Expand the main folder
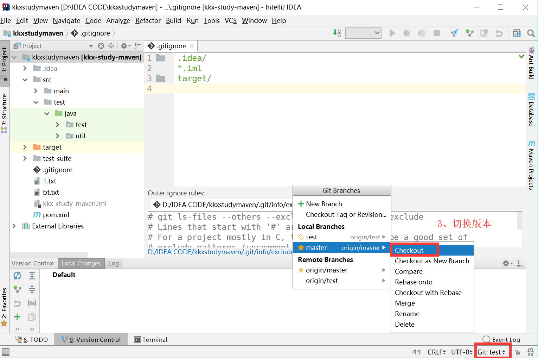Viewport: 538px width, 358px height. (36, 91)
